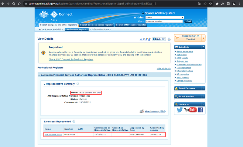Image resolution: width=243 pixels, height=147 pixels.
Task: Click the Hide all details link
Action: 163,68
